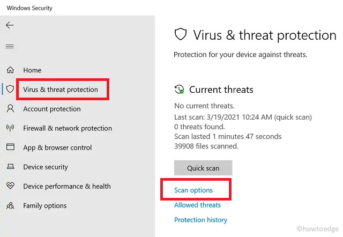Click the Device performance heart icon

pyautogui.click(x=10, y=186)
